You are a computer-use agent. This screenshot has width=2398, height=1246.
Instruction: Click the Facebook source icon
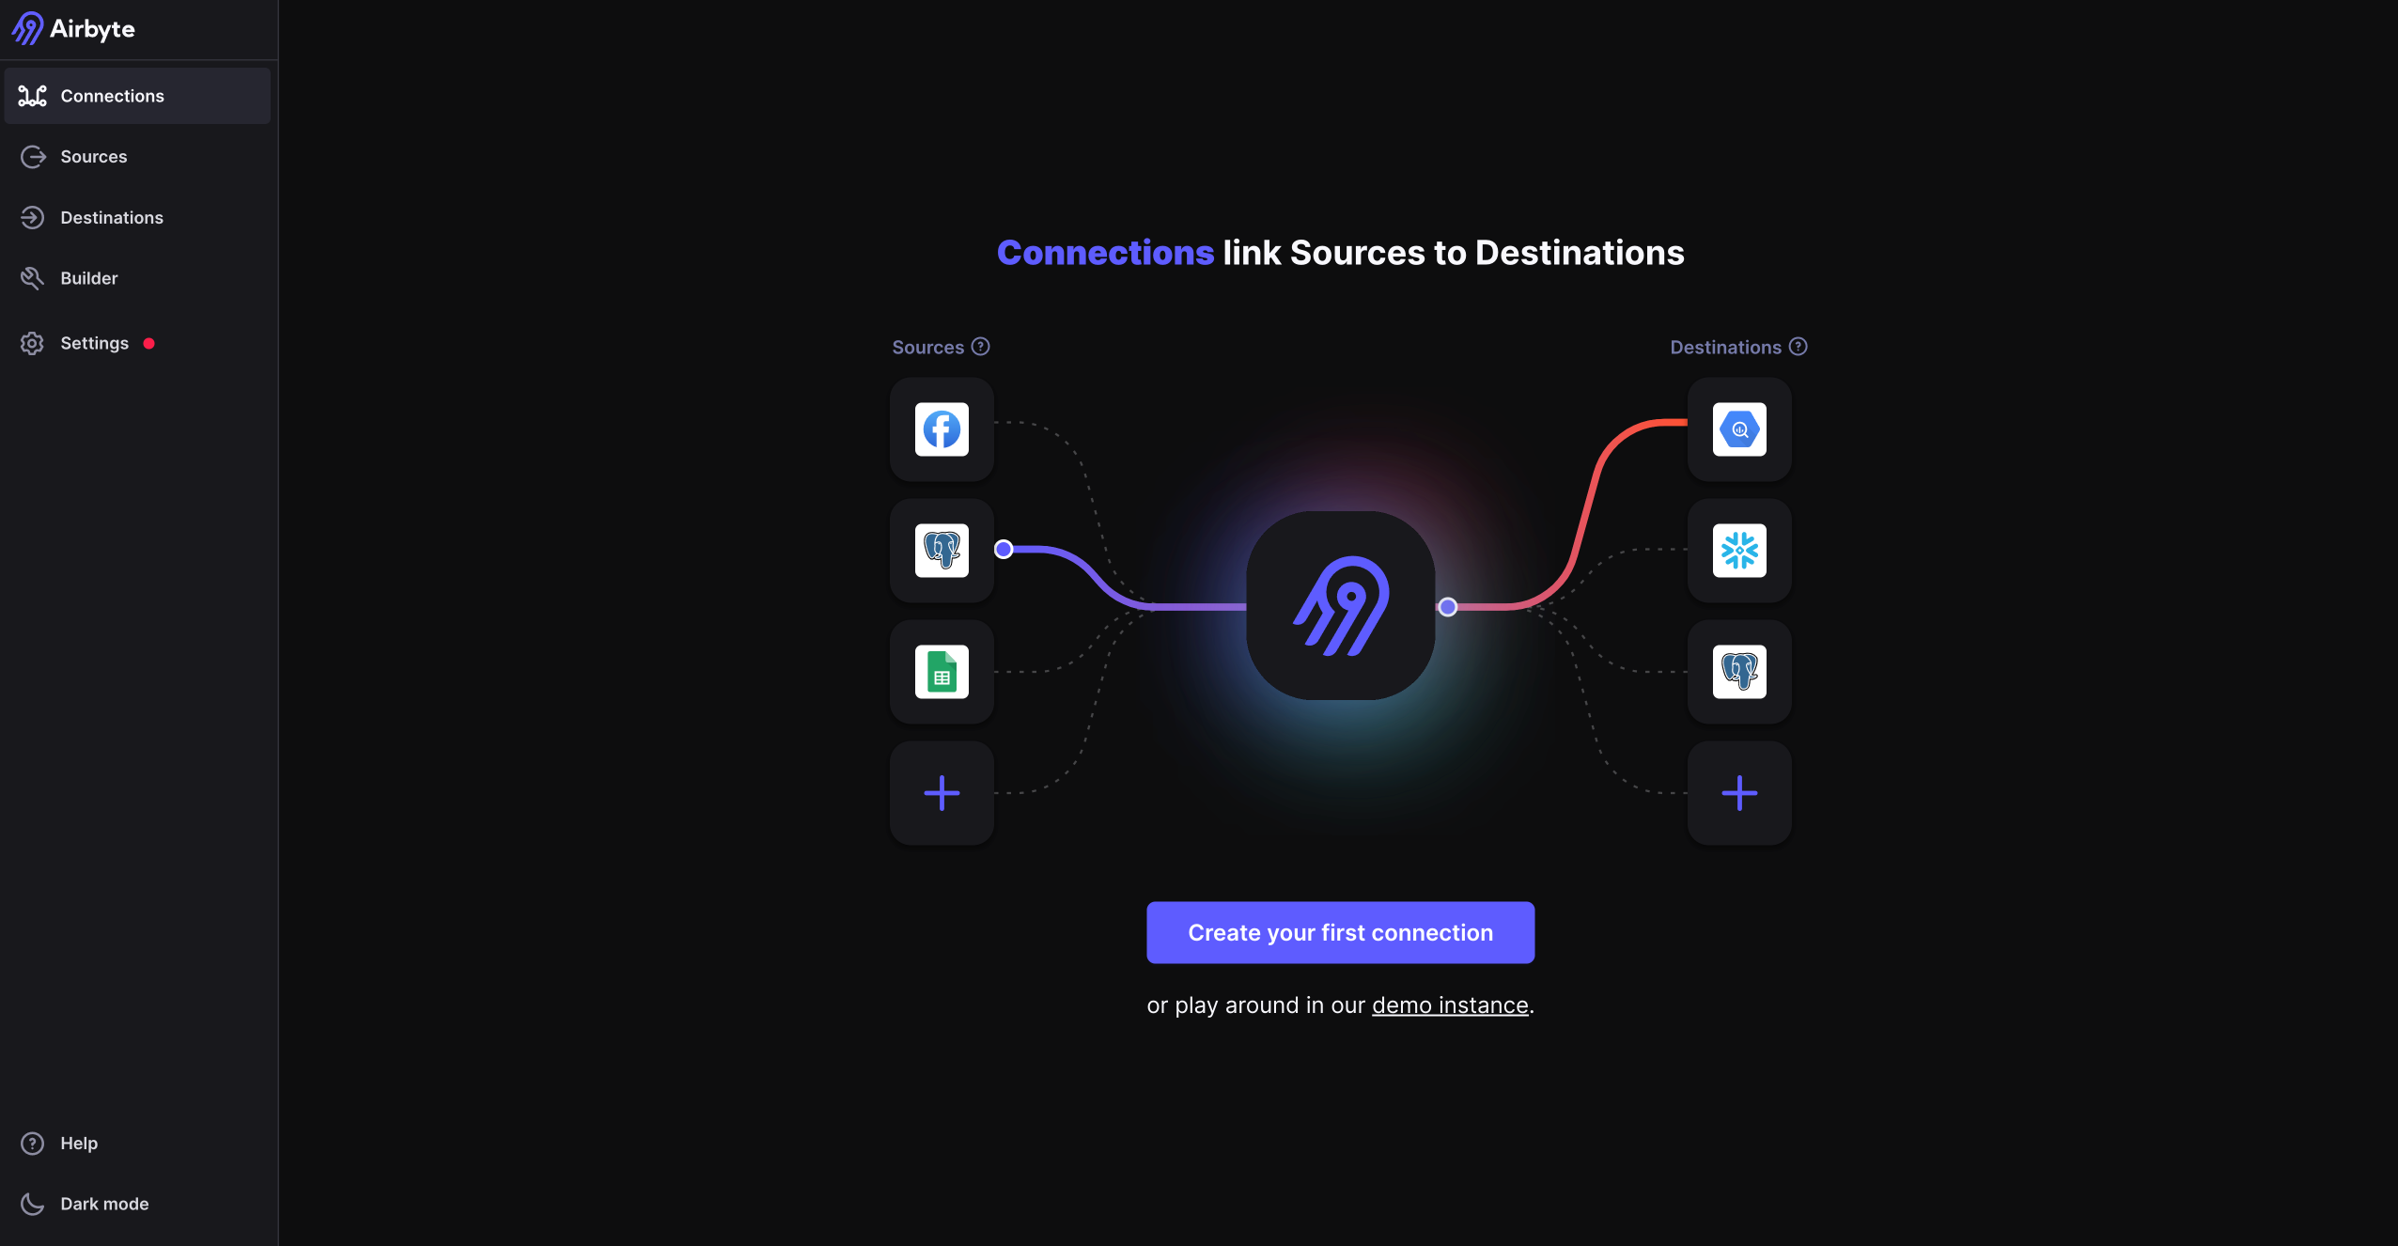(x=942, y=428)
